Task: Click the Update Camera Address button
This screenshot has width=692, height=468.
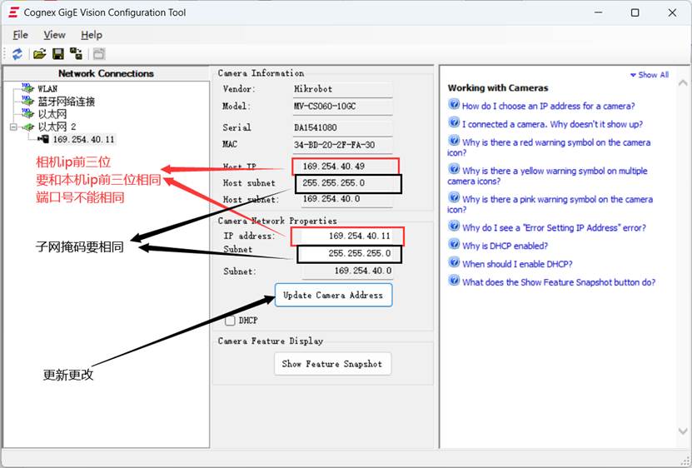Action: point(333,295)
